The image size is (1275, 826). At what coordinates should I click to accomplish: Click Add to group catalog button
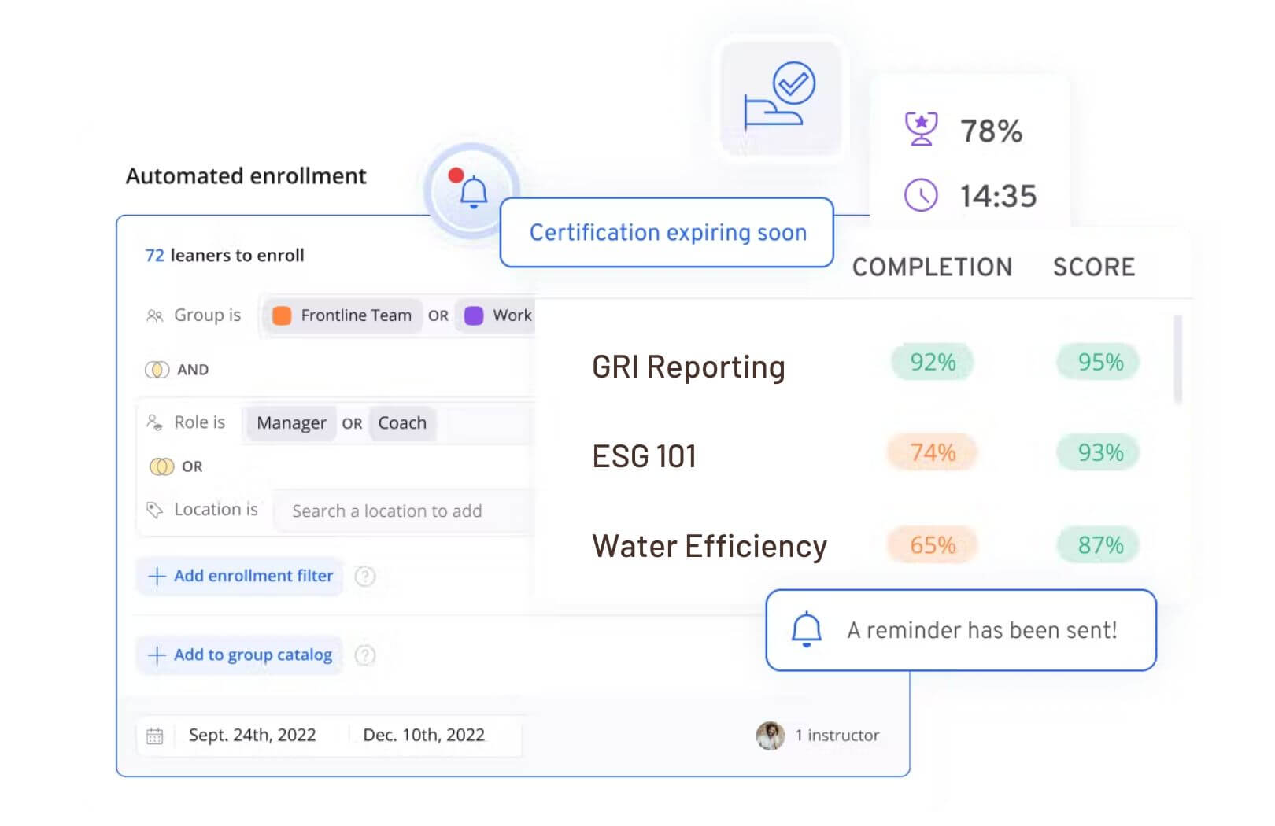240,655
